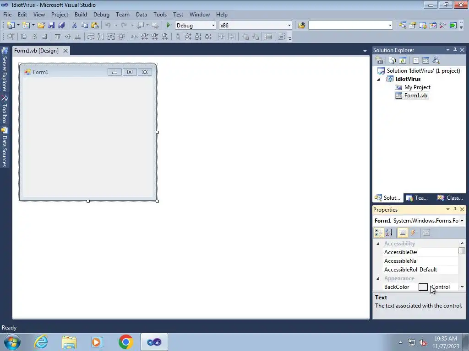Click Refresh in the Solution Explorer toolbar
469x351 pixels.
(x=403, y=61)
